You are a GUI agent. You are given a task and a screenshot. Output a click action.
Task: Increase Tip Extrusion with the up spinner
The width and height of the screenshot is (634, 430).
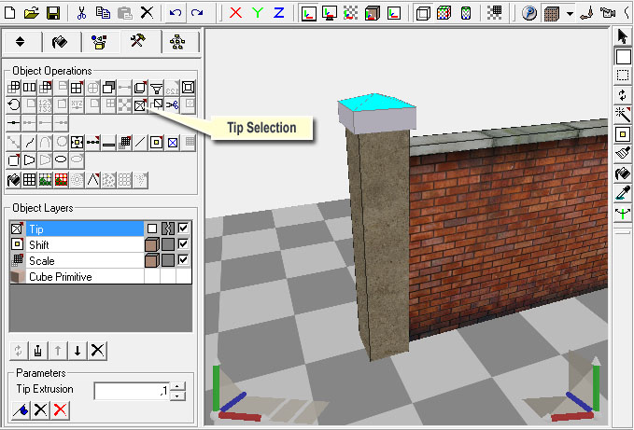click(176, 386)
